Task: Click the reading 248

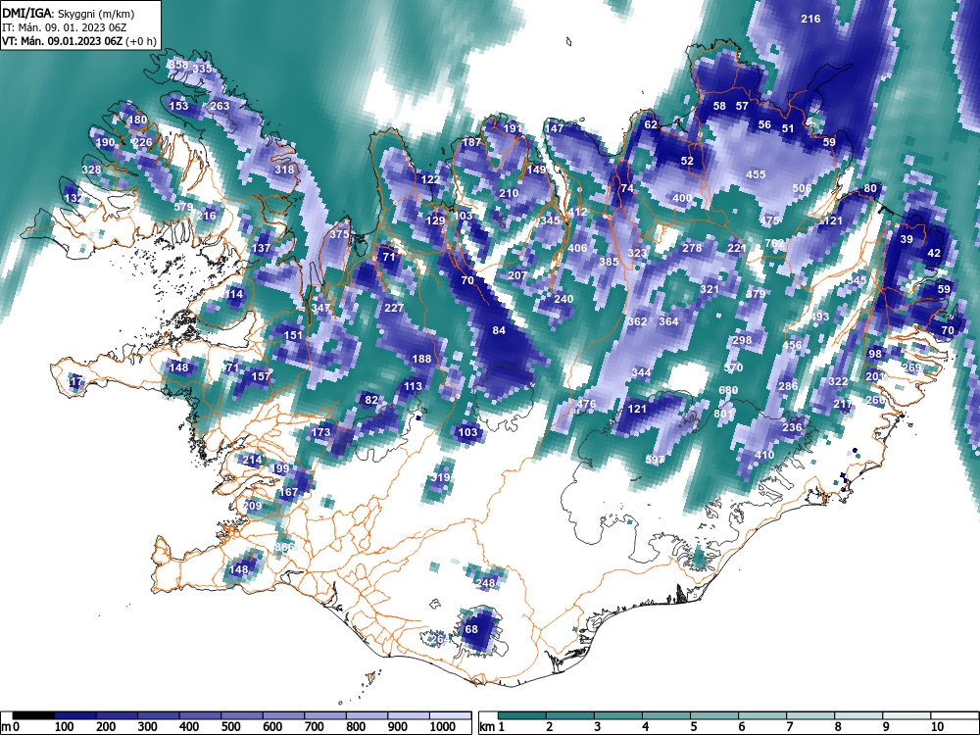Action: 486,583
